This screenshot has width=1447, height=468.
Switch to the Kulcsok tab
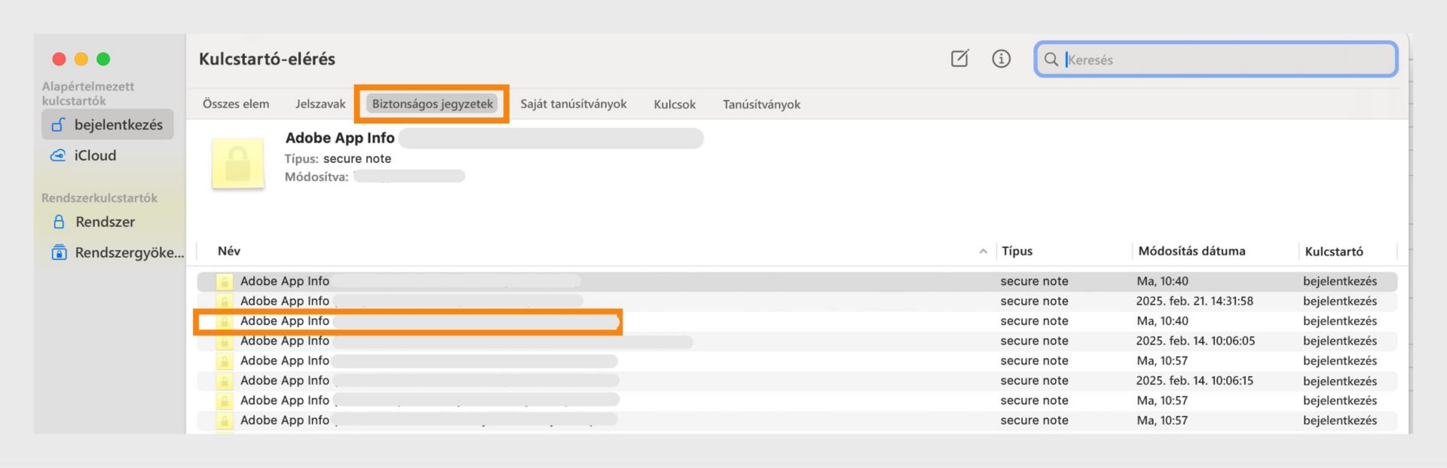[x=675, y=104]
